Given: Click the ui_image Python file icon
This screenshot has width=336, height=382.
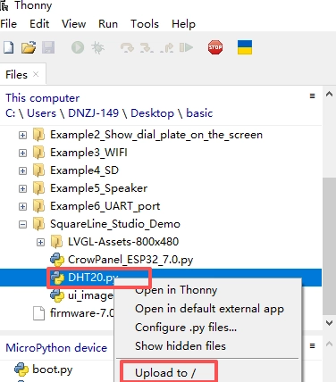Looking at the screenshot, I should click(57, 295).
